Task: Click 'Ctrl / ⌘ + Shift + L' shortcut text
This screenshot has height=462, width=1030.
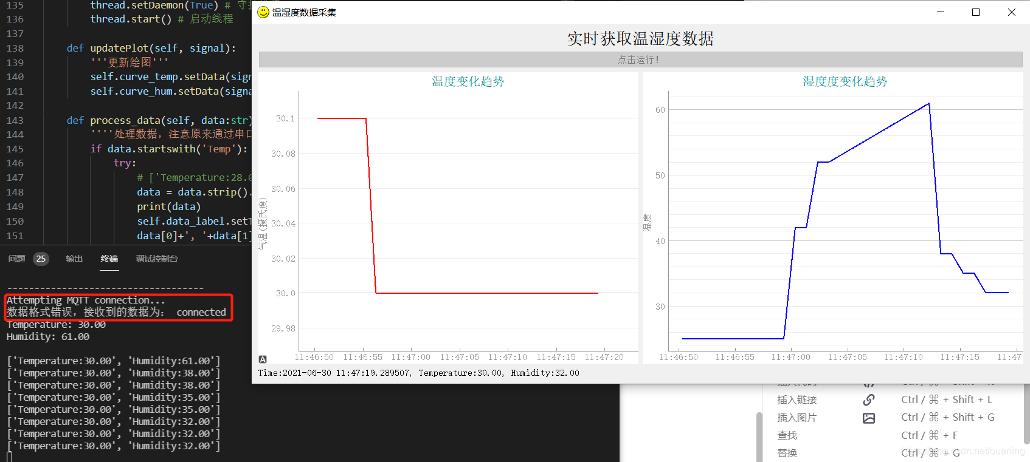Action: (x=947, y=399)
